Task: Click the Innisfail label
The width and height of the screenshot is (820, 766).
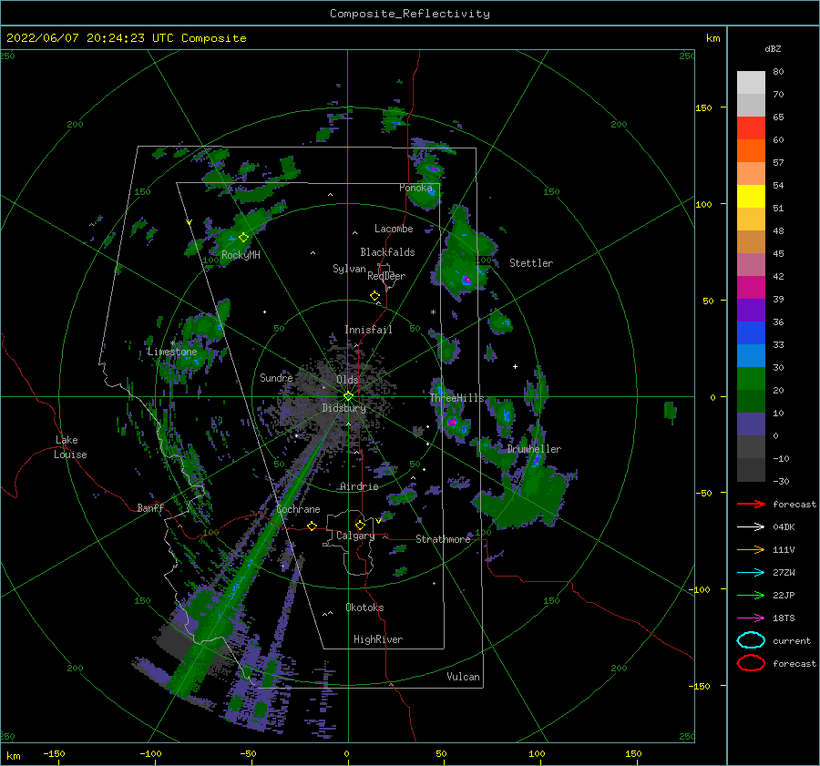Action: (x=368, y=330)
